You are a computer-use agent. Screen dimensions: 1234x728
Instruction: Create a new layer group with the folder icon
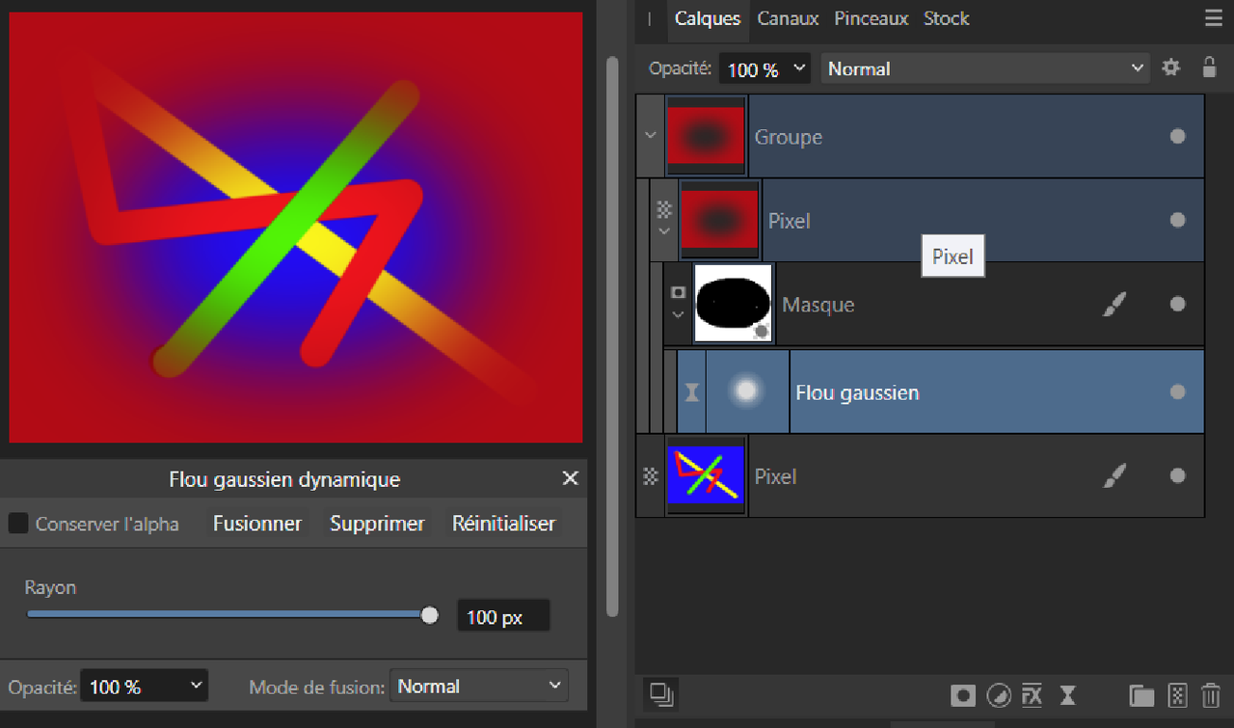(1142, 695)
